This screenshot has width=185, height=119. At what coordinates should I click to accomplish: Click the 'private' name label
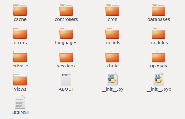pyautogui.click(x=20, y=66)
